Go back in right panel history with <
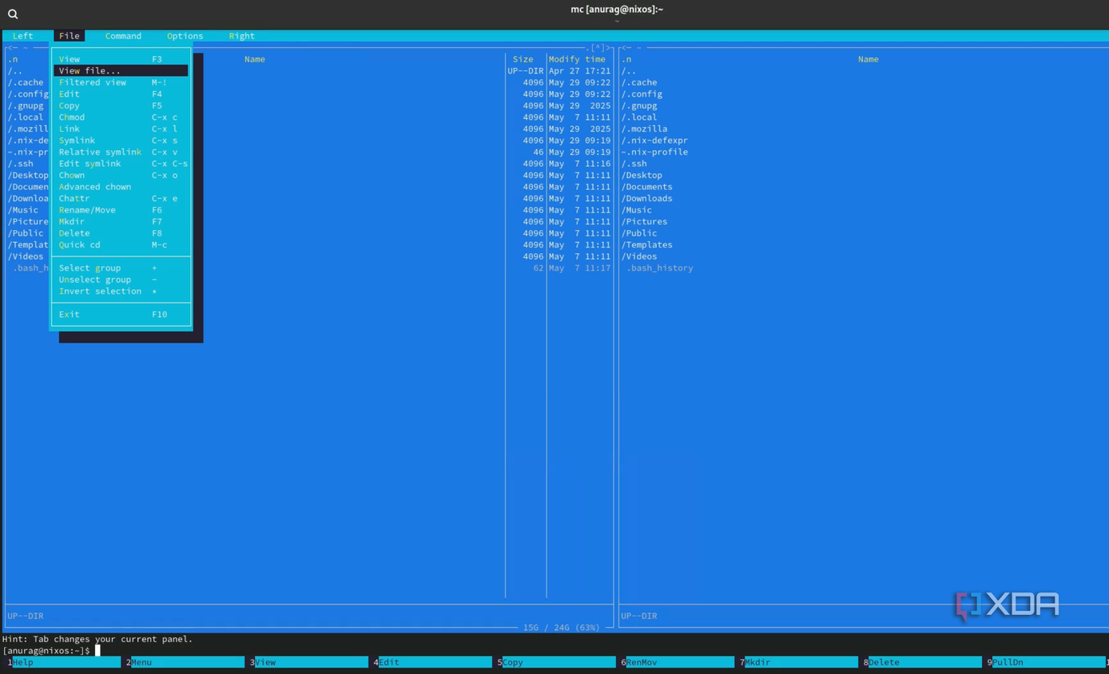Screen dimensions: 1109x674 click(626, 48)
